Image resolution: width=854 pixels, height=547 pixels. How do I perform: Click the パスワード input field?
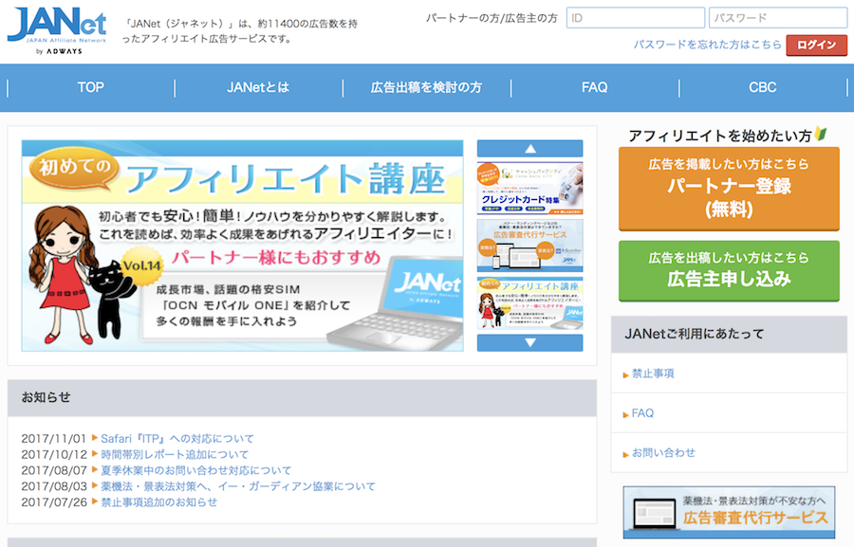[778, 18]
